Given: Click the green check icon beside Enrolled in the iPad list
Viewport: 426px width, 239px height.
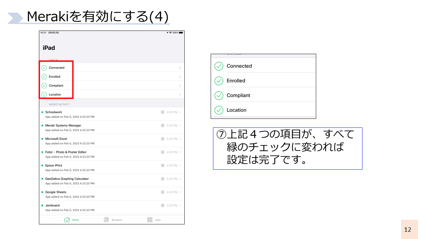Looking at the screenshot, I should coord(44,77).
